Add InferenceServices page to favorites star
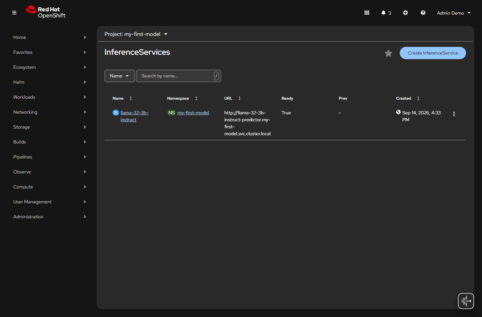482x317 pixels. (388, 53)
